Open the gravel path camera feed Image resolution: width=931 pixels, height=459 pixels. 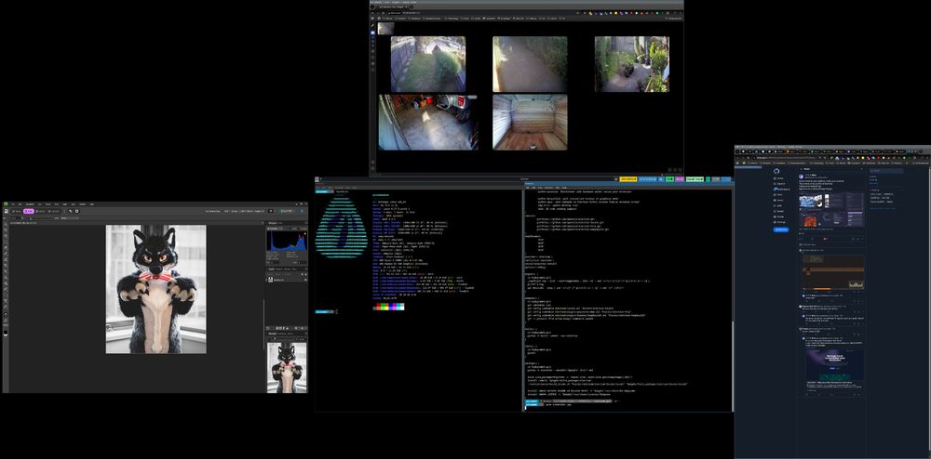coord(530,64)
